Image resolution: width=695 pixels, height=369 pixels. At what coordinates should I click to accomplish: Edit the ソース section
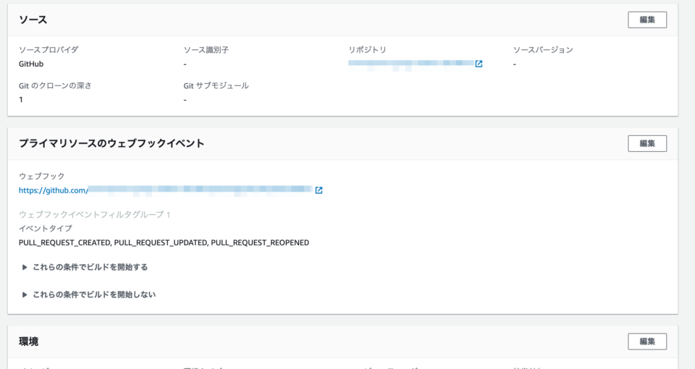(x=647, y=20)
